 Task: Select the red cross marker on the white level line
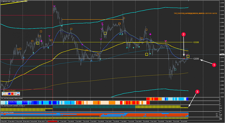[184, 58]
